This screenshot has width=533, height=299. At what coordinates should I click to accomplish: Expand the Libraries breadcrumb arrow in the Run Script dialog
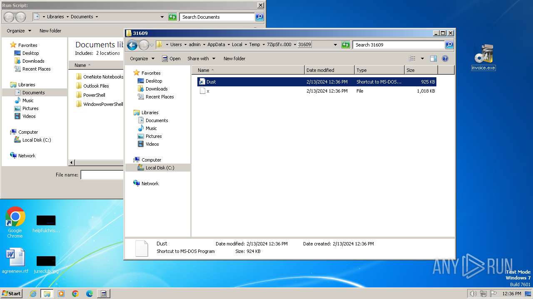click(67, 17)
